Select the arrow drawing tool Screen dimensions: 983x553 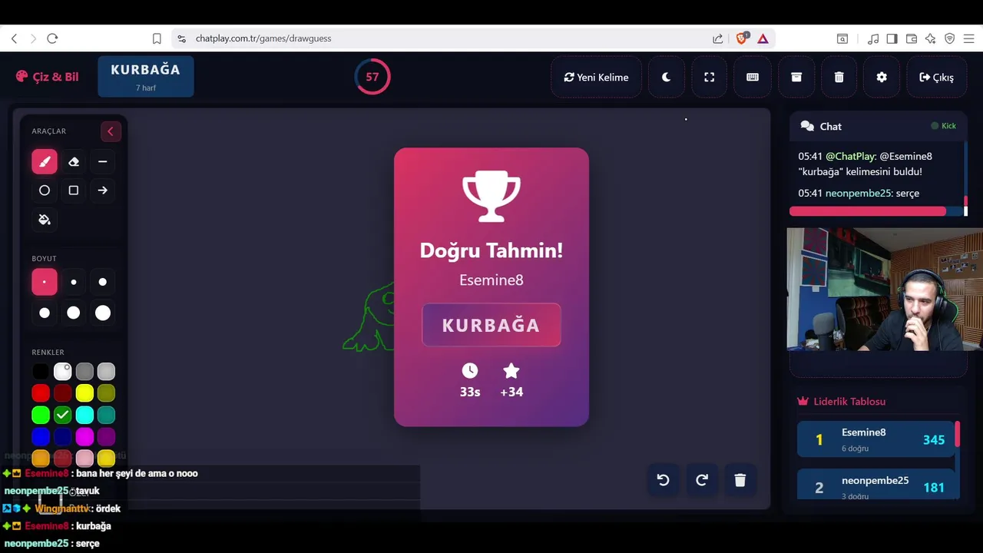pyautogui.click(x=103, y=190)
